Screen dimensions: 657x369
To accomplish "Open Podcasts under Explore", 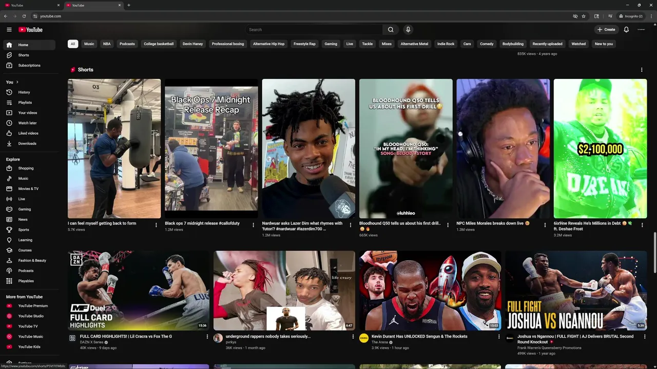I will 29,271.
